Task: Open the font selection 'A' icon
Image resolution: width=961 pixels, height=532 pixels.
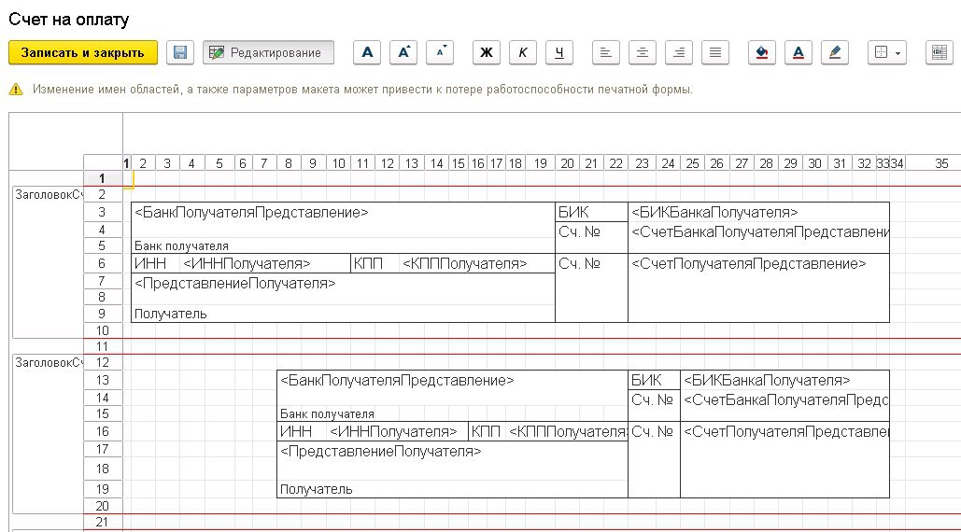Action: click(367, 52)
